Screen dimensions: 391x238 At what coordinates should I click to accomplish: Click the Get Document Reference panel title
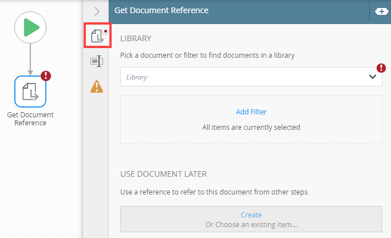click(161, 10)
